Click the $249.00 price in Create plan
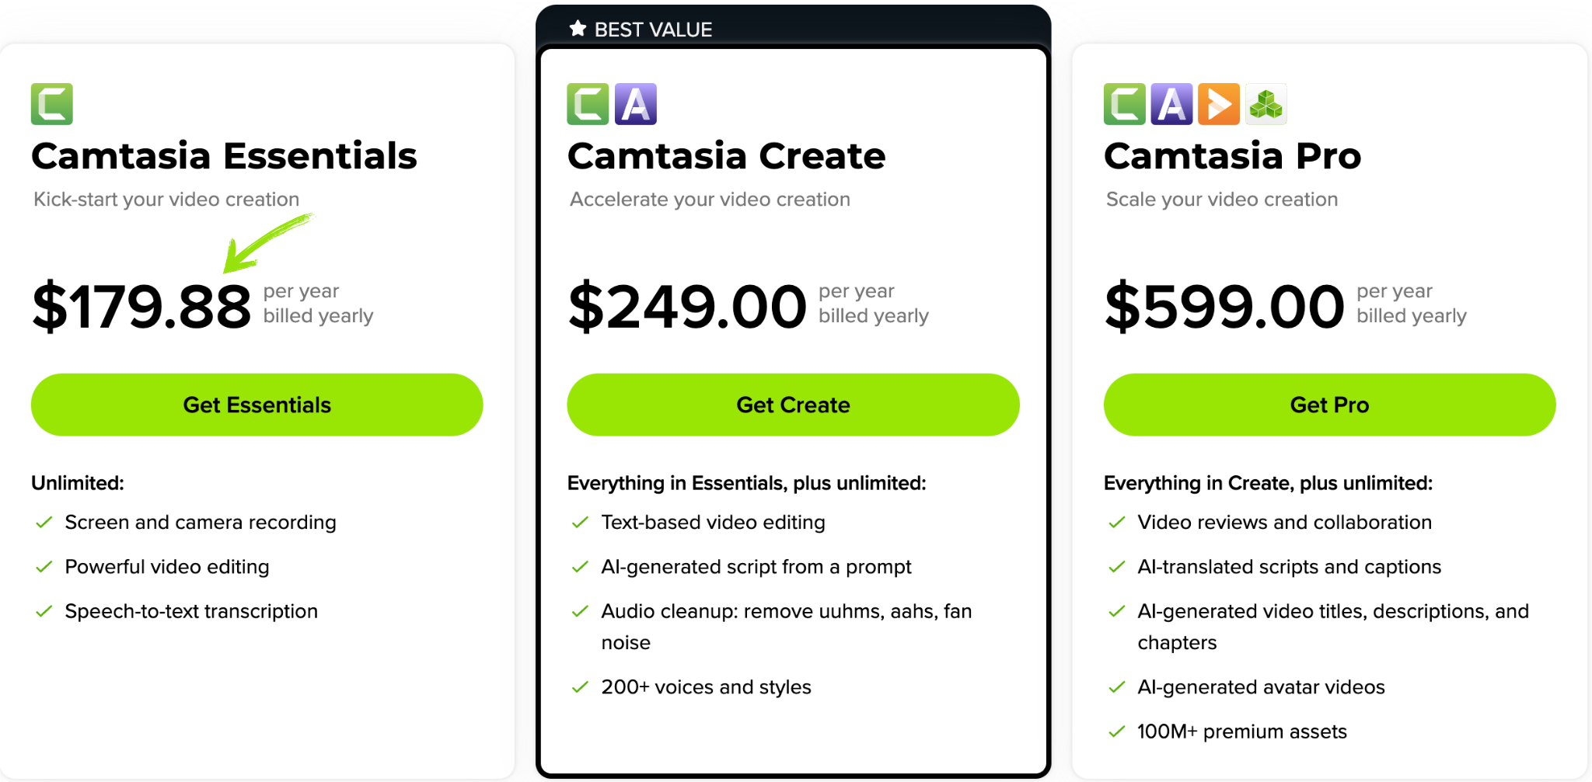This screenshot has width=1592, height=782. (x=687, y=307)
